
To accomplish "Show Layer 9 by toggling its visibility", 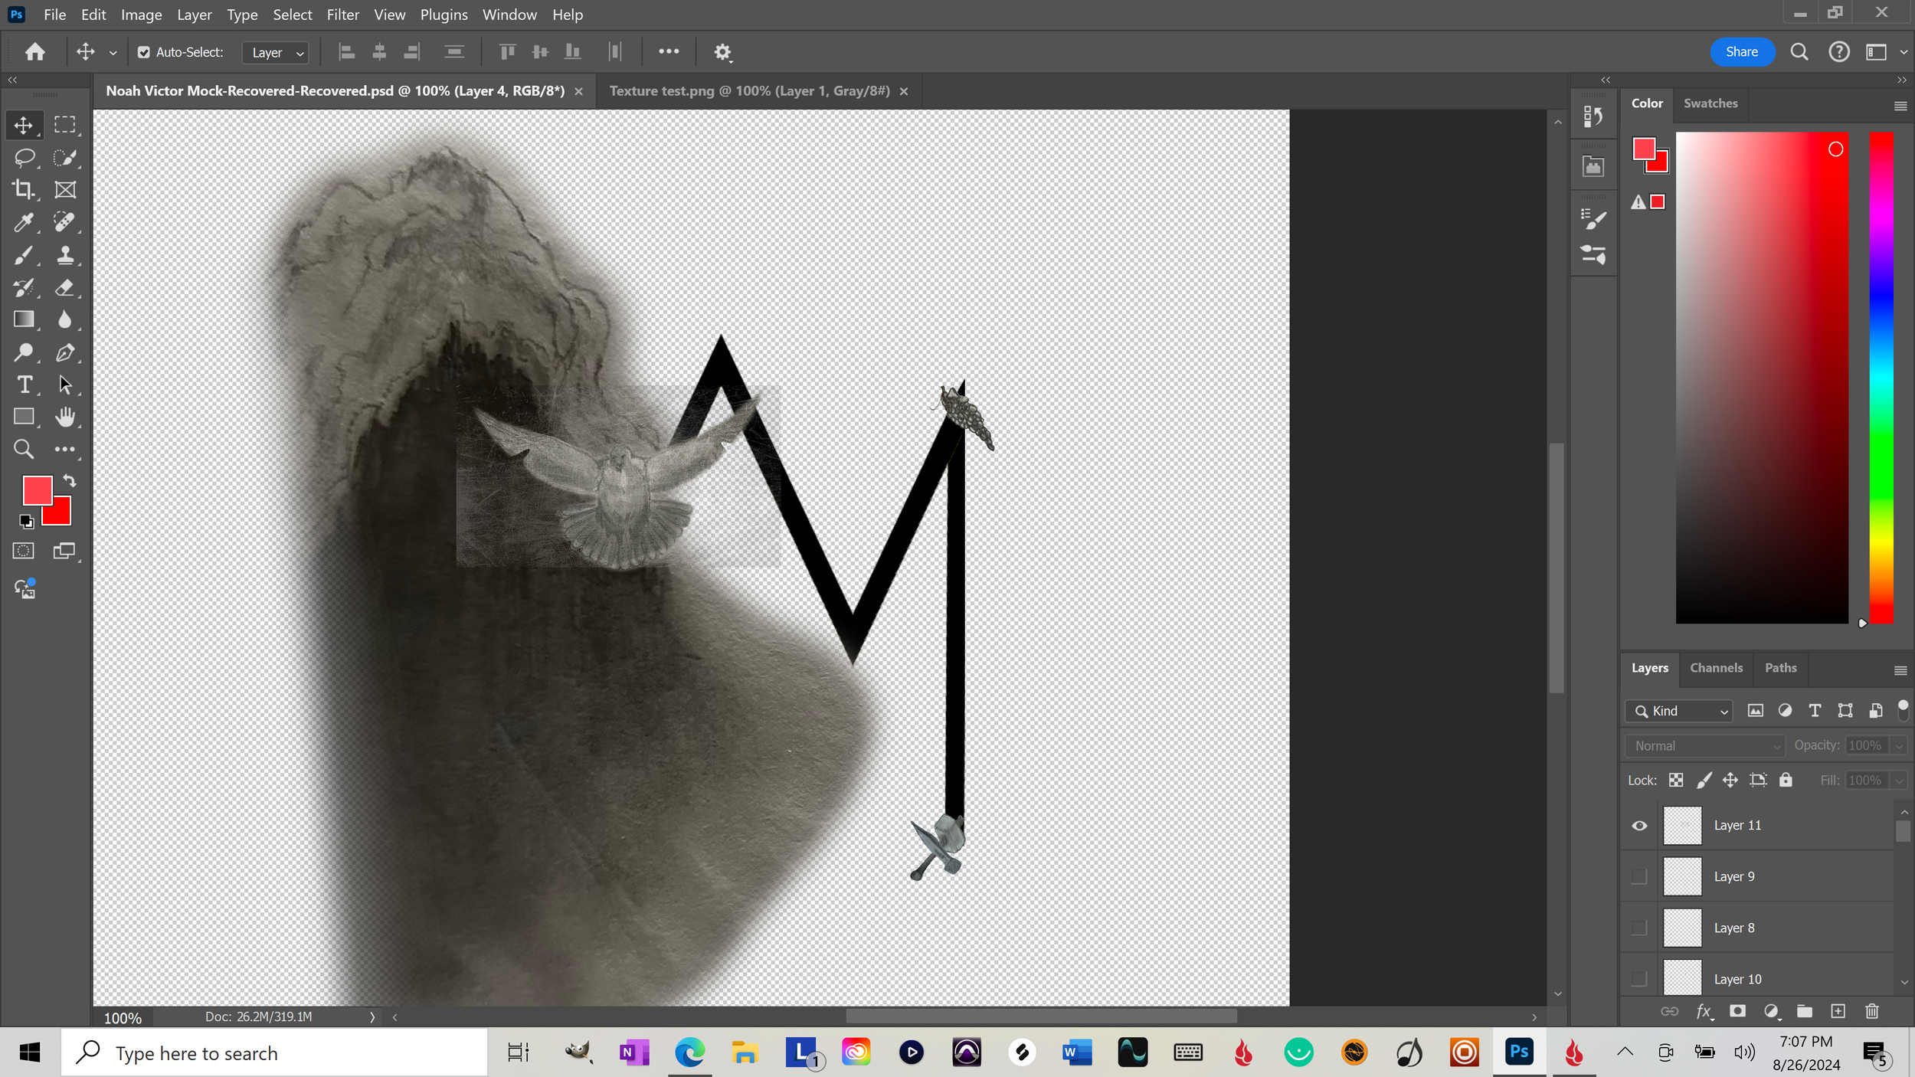I will click(x=1639, y=877).
